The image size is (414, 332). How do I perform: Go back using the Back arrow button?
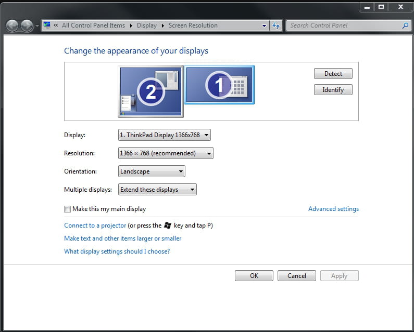(12, 25)
